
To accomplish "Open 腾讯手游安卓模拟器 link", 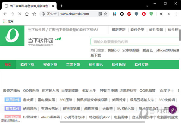I will 92,100.
